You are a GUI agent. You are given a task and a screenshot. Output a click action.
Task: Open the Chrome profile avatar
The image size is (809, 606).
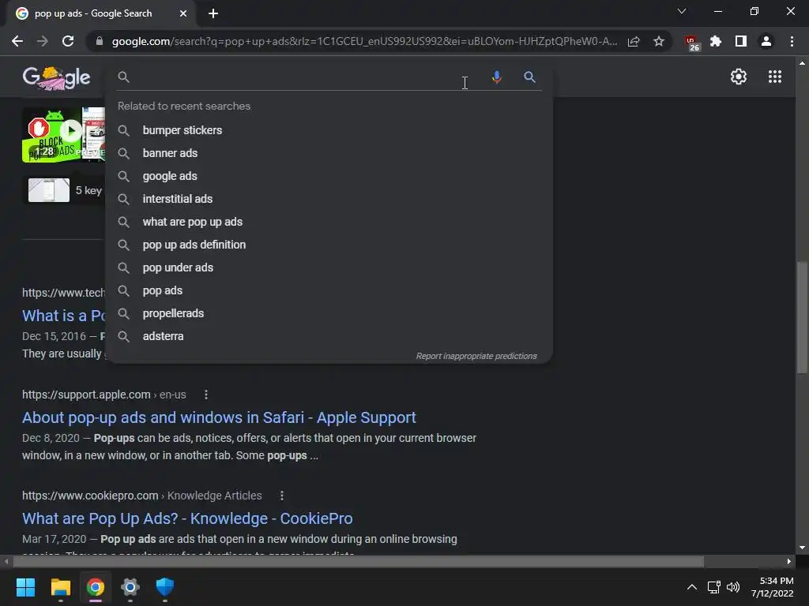point(766,41)
